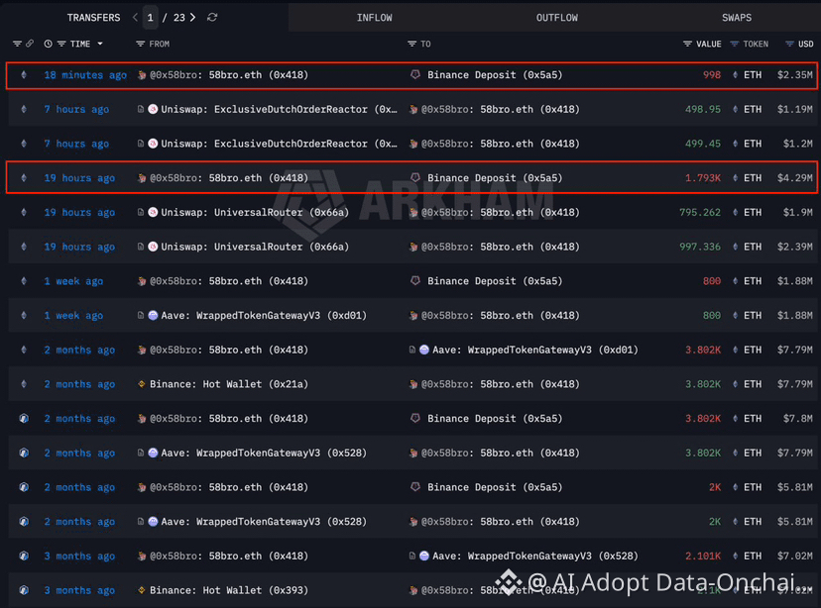Viewport: 821px width, 608px height.
Task: Click the $1.19M USD amount
Action: coord(795,110)
